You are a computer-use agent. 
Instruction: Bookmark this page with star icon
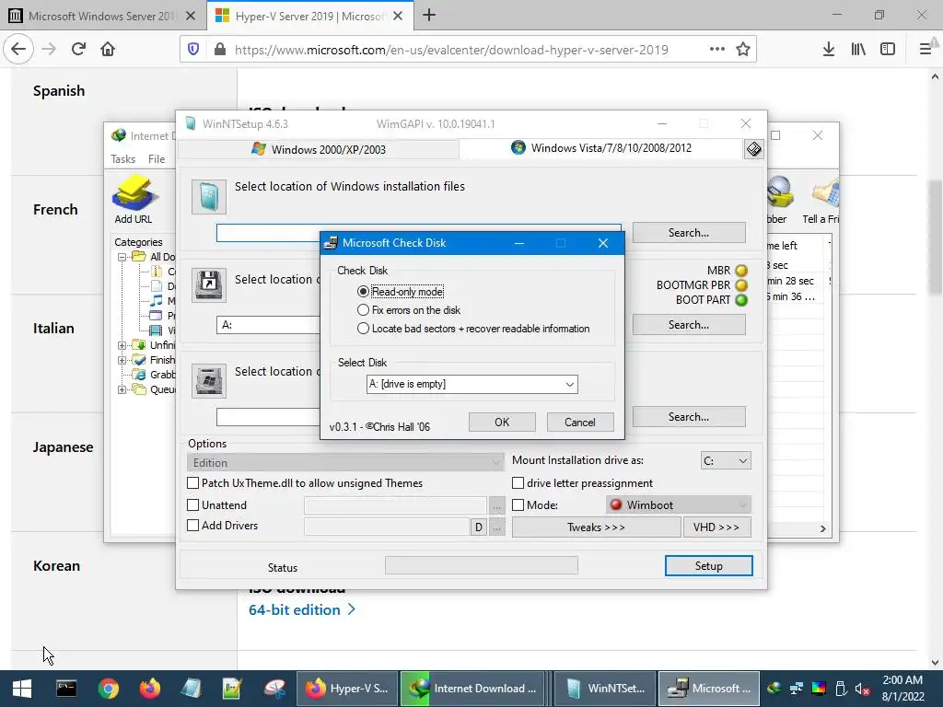[743, 50]
